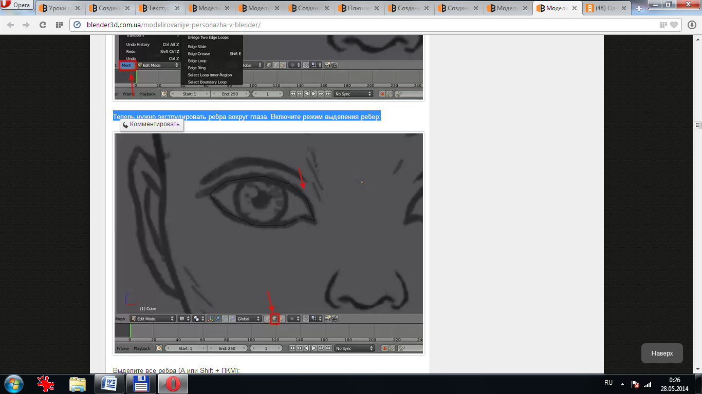The width and height of the screenshot is (702, 394).
Task: Click jump-to-end button in eye screenshot timeline
Action: (x=328, y=348)
